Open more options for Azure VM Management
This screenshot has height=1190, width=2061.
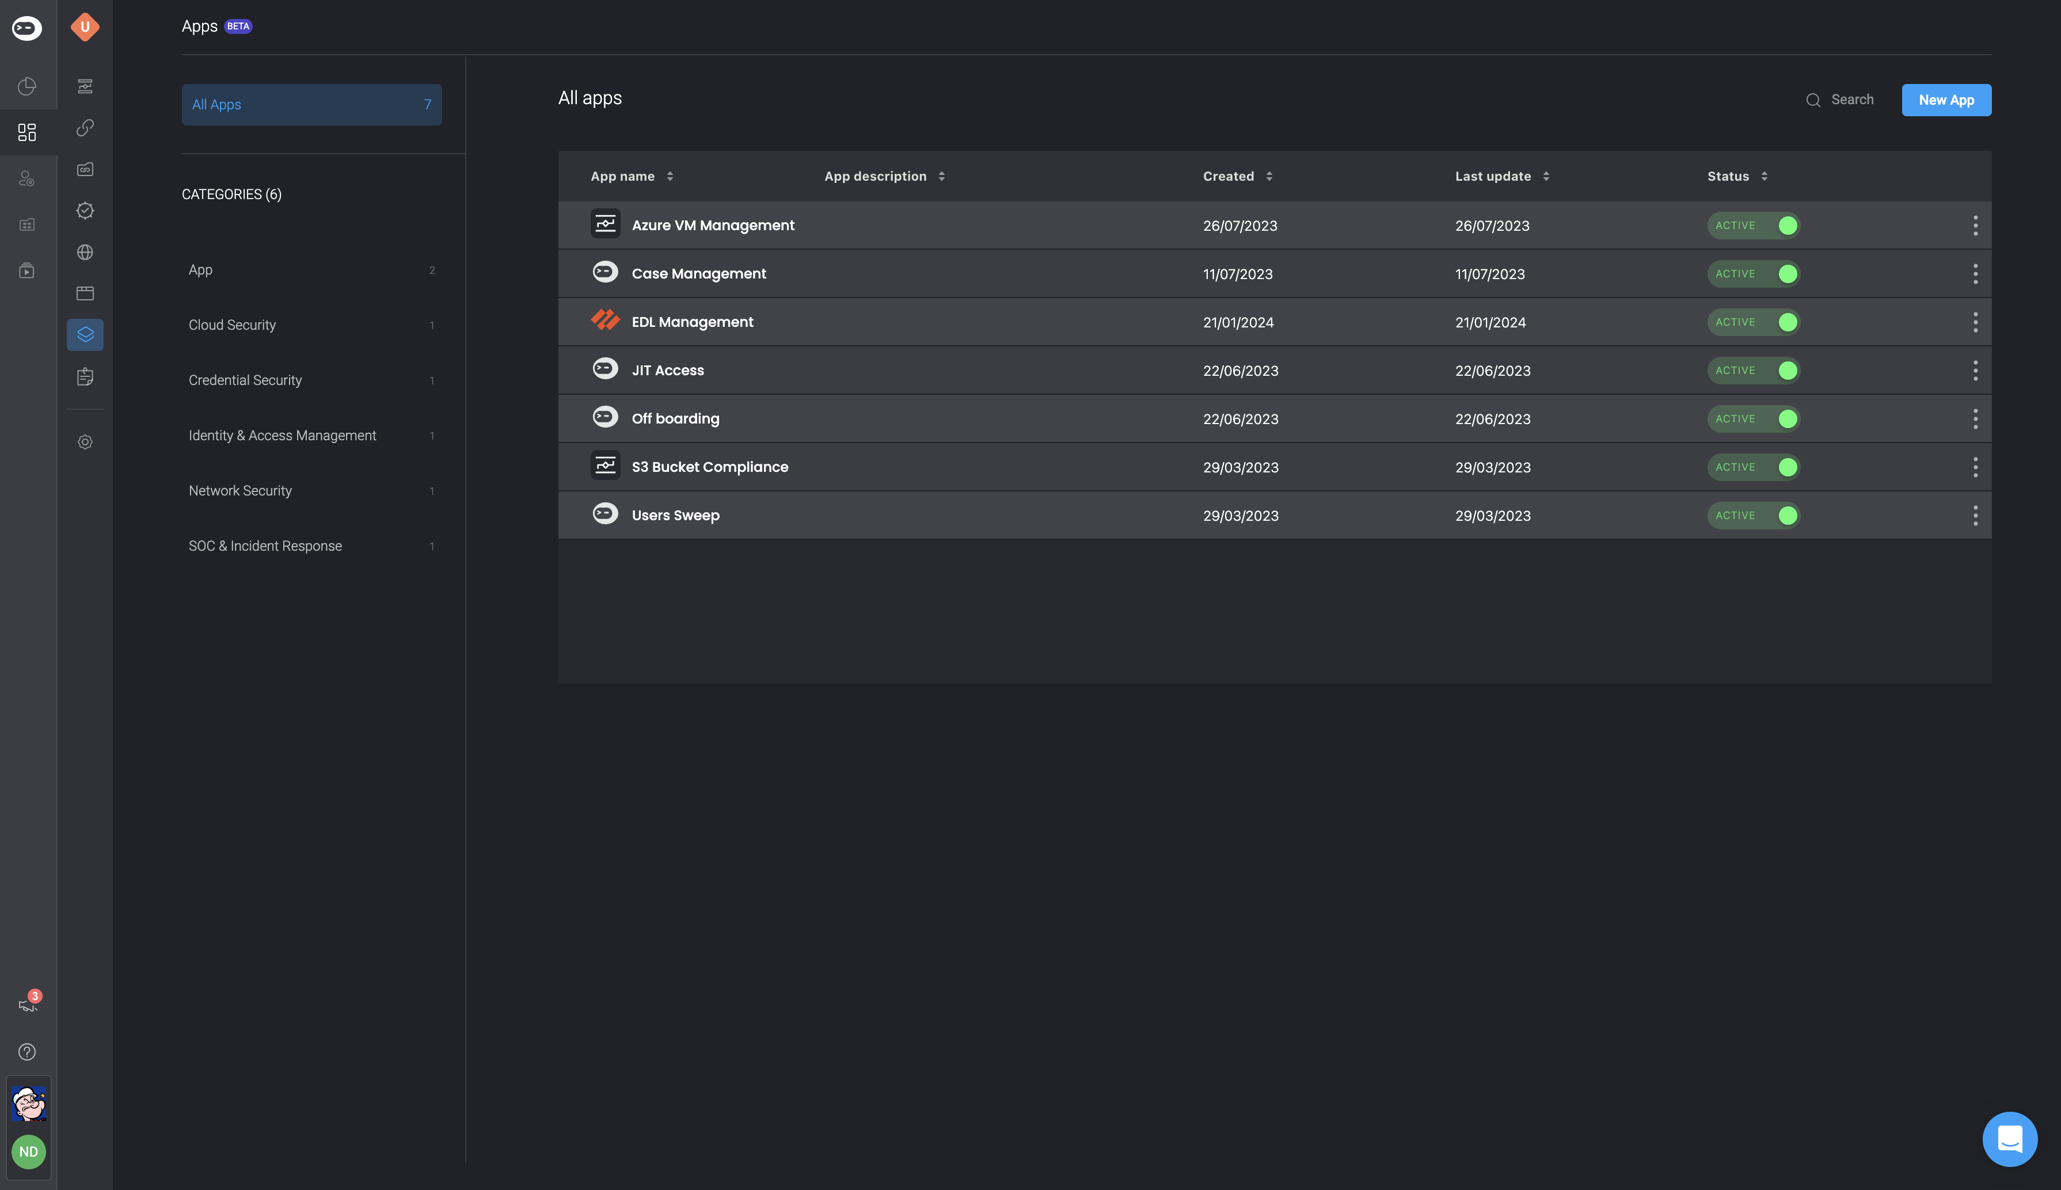[1975, 226]
